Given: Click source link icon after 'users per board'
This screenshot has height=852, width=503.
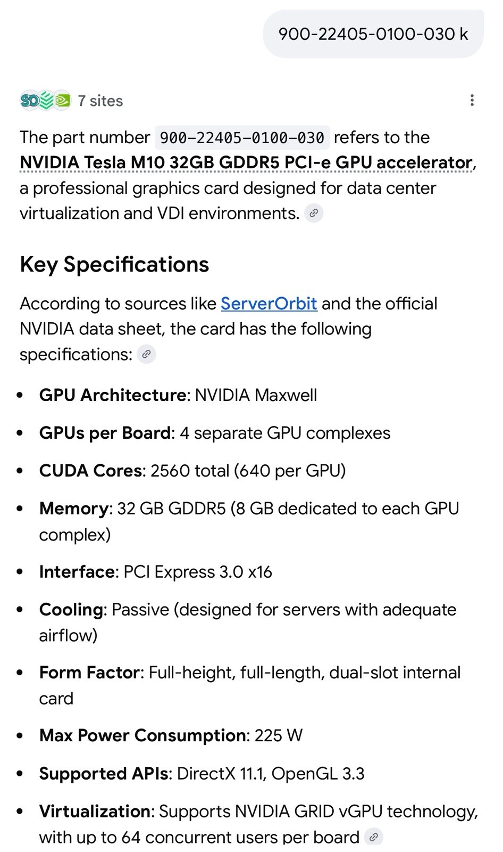Looking at the screenshot, I should coord(374,837).
